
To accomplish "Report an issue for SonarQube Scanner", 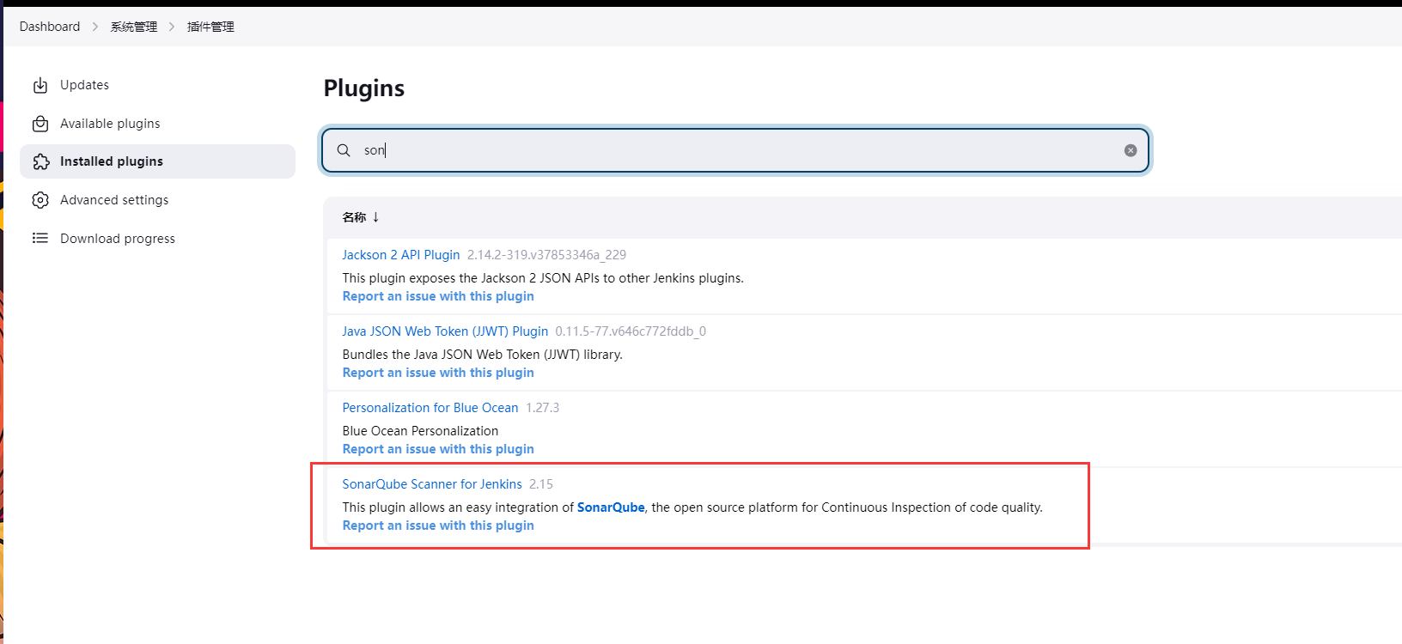I will pyautogui.click(x=438, y=526).
